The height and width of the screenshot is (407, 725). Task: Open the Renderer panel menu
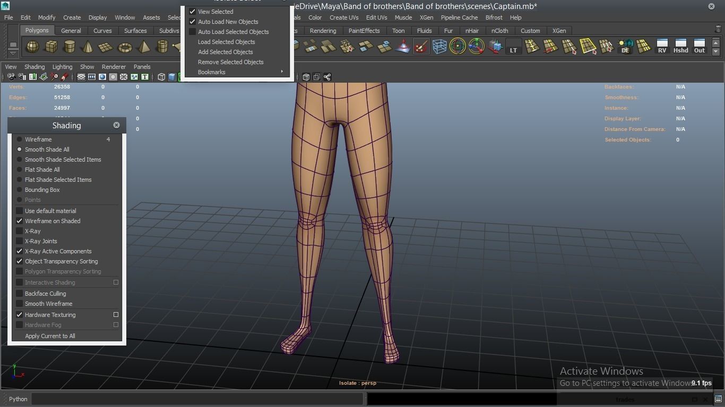pos(114,67)
